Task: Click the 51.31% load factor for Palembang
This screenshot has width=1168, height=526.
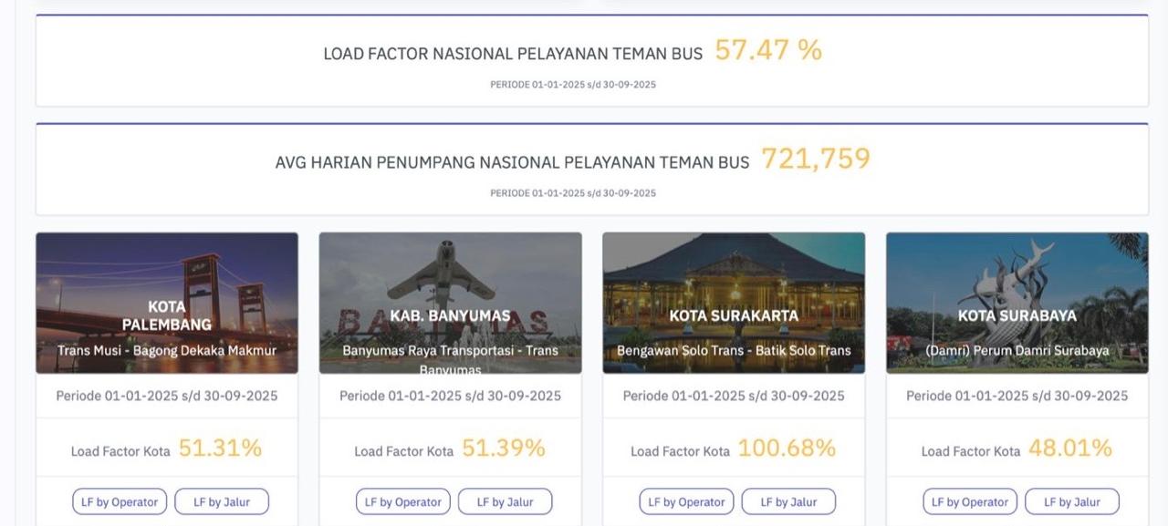Action: point(220,449)
